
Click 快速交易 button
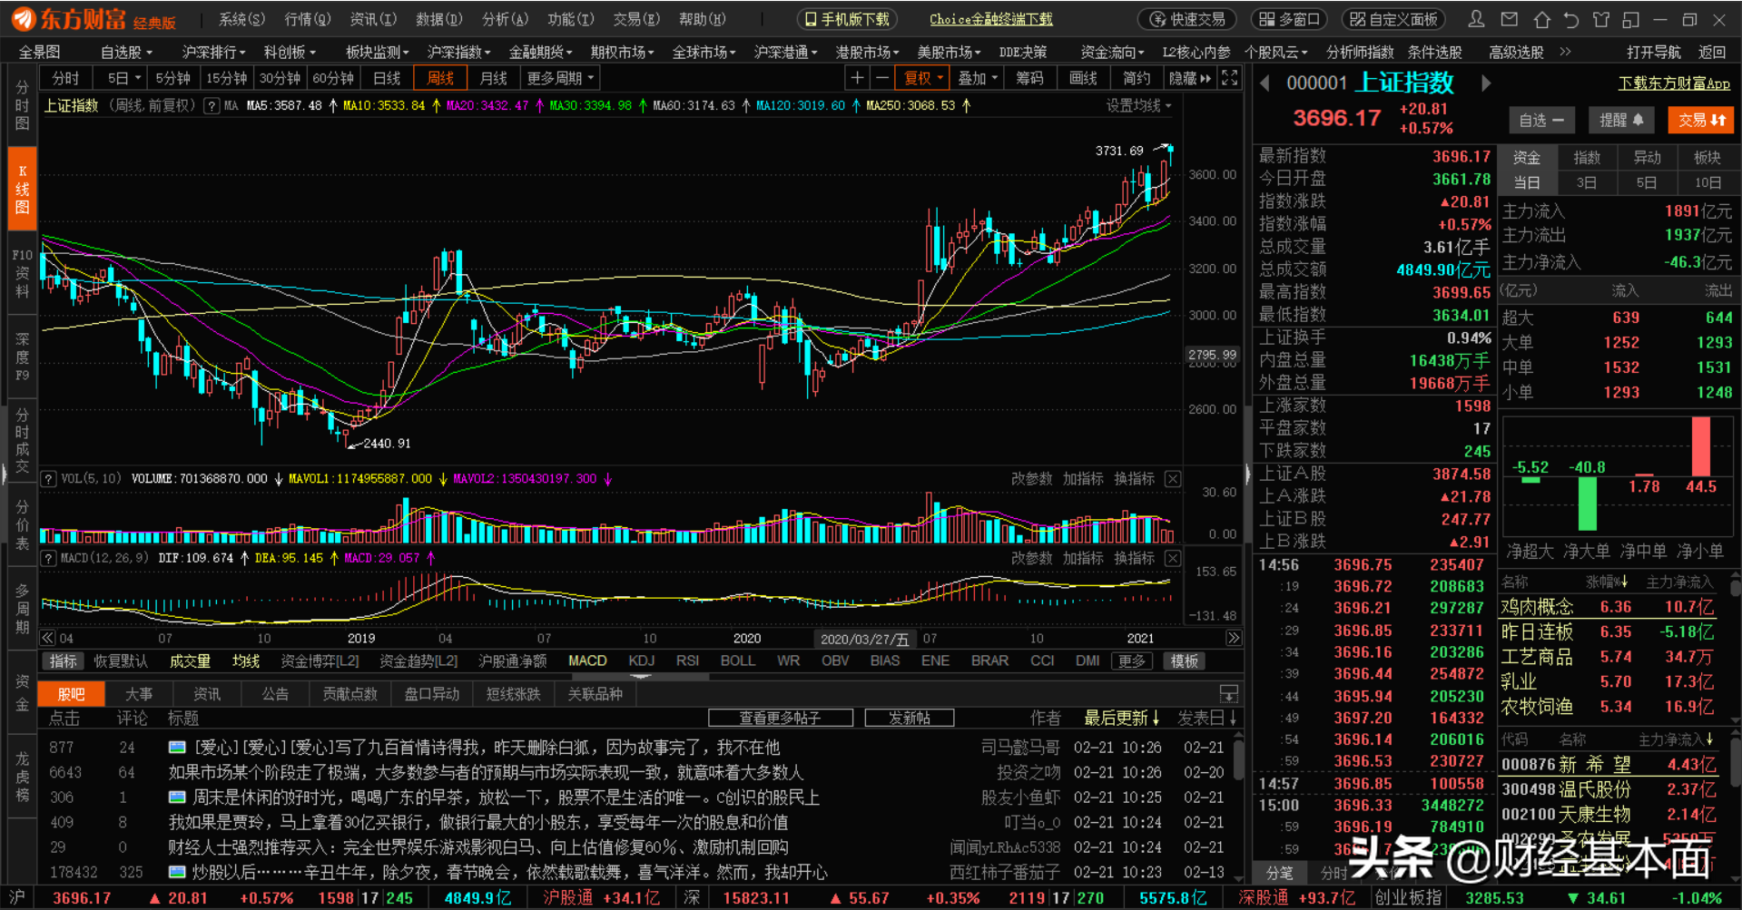point(1187,19)
